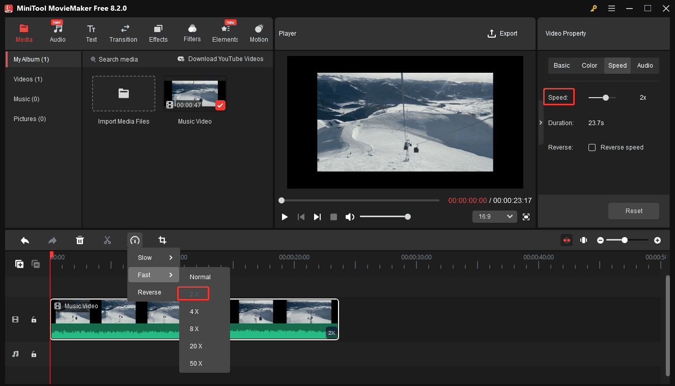The width and height of the screenshot is (675, 386).
Task: Enable the Reverse speed checkbox
Action: click(592, 147)
